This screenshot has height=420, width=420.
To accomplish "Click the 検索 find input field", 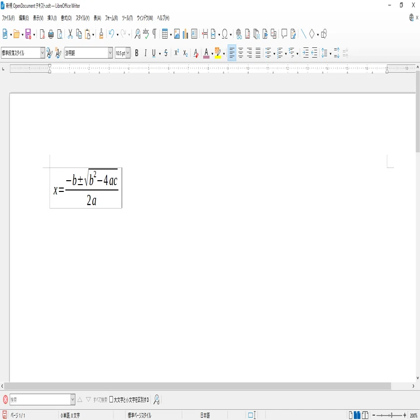I will click(x=40, y=399).
